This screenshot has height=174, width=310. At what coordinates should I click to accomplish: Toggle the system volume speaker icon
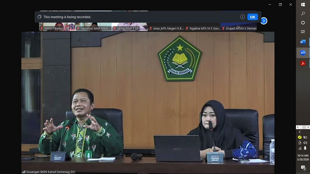(x=305, y=143)
